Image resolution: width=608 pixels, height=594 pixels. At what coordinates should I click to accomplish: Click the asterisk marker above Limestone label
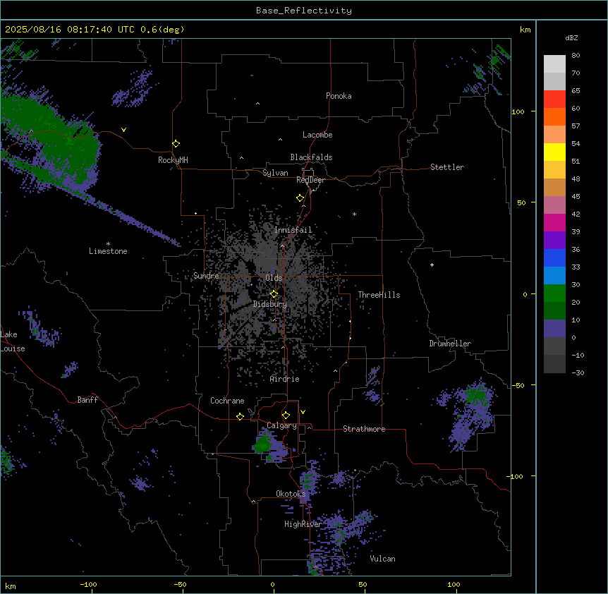coord(108,244)
